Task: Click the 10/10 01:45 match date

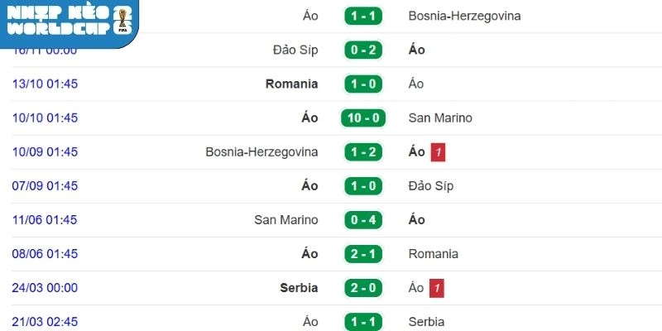Action: tap(45, 118)
